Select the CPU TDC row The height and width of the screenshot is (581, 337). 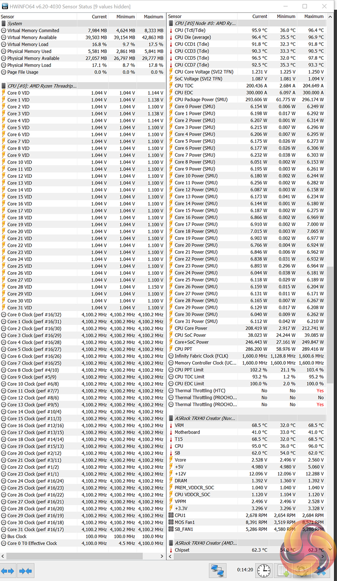(247, 86)
